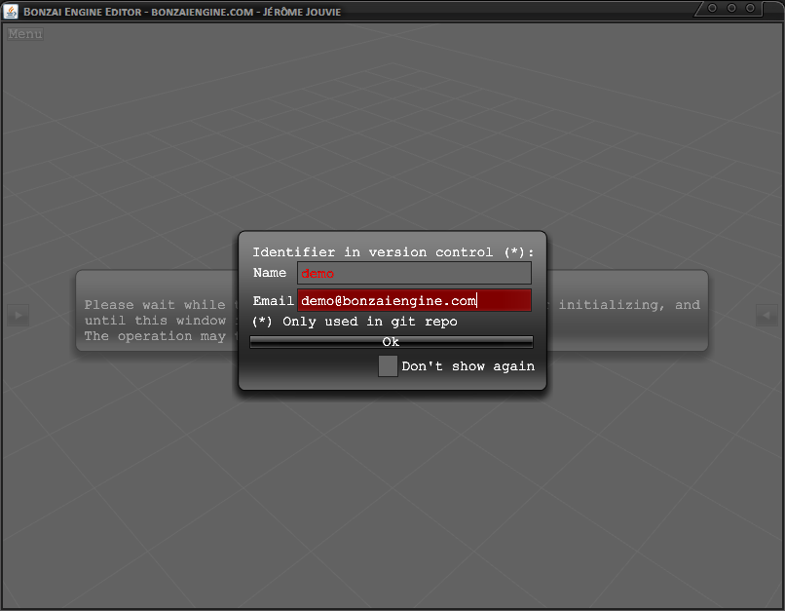Open the Menu in top-left corner
The height and width of the screenshot is (611, 785).
(25, 34)
